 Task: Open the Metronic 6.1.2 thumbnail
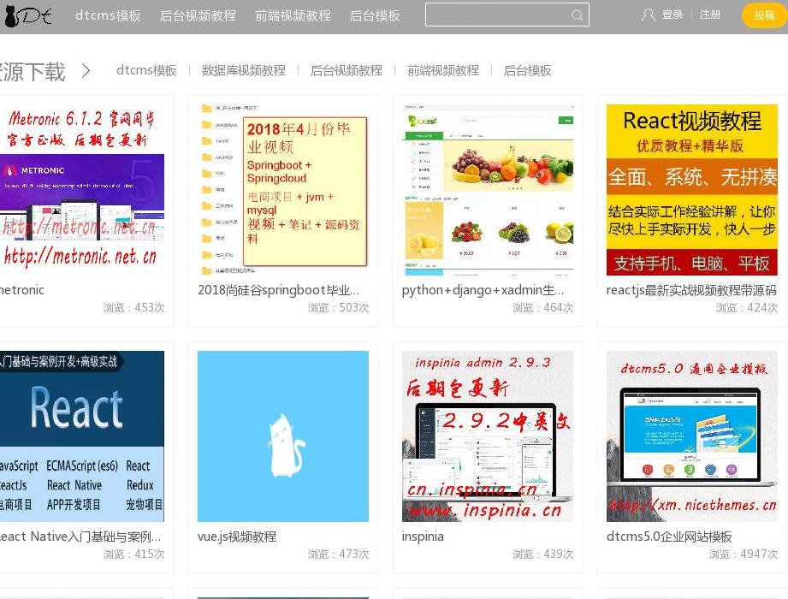[82, 190]
